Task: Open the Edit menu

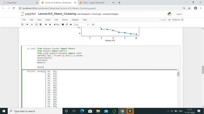Action: [32, 20]
